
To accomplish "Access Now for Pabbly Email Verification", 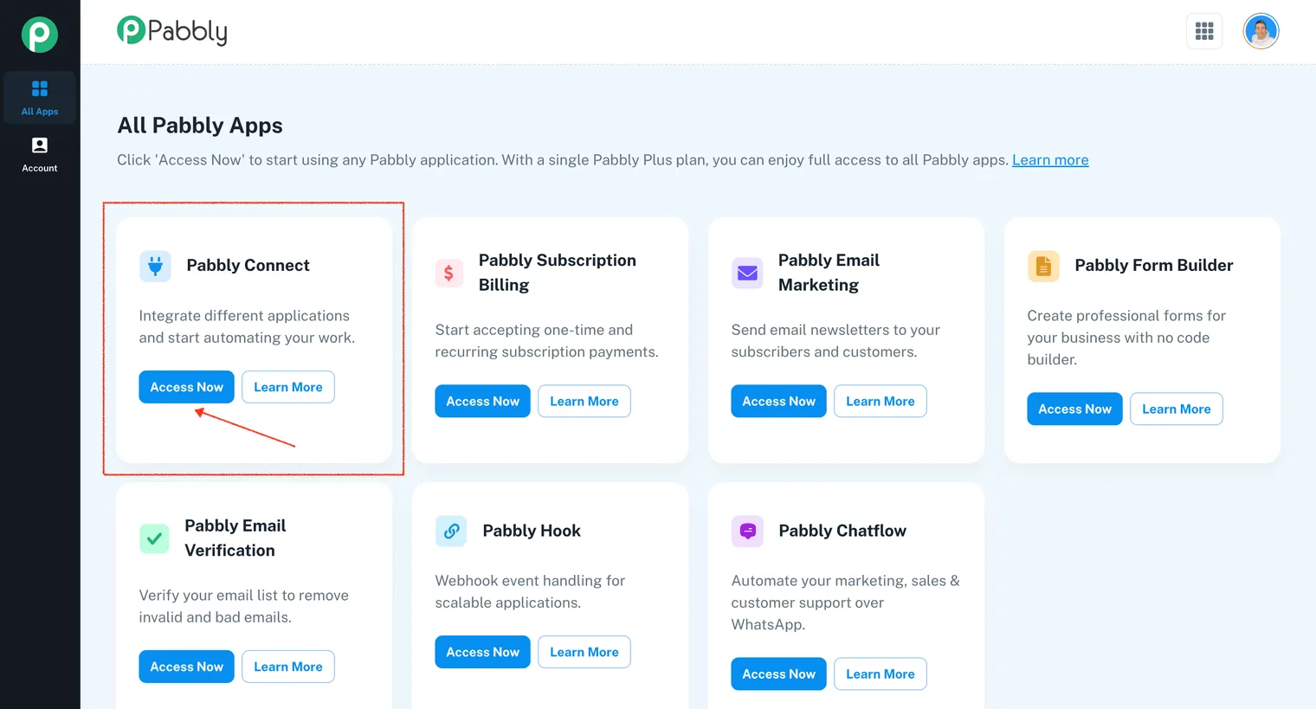I will (x=186, y=667).
